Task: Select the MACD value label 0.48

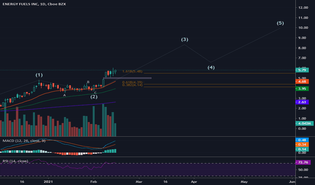Action: pyautogui.click(x=302, y=140)
